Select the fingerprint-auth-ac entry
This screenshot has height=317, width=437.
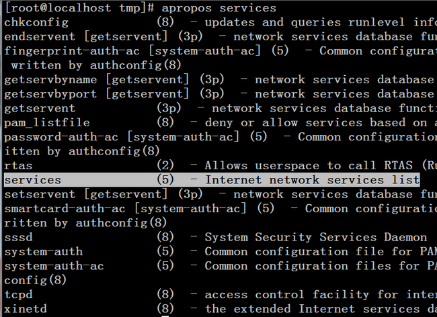[221, 51]
